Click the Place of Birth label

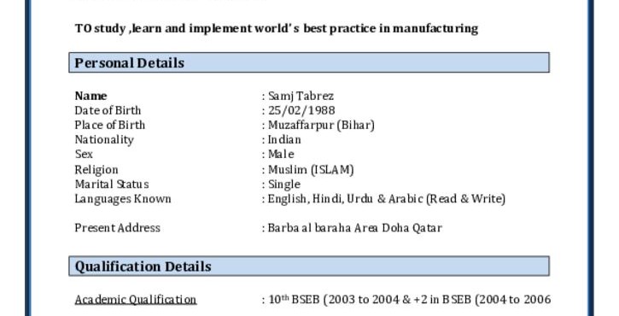(110, 126)
